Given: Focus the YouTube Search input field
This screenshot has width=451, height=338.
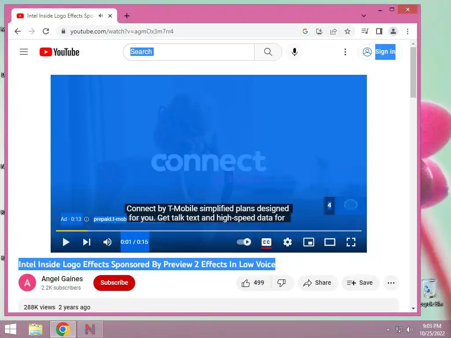Looking at the screenshot, I should (189, 52).
